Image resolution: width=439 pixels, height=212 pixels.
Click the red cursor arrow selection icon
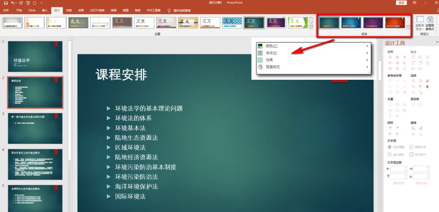[428, 87]
